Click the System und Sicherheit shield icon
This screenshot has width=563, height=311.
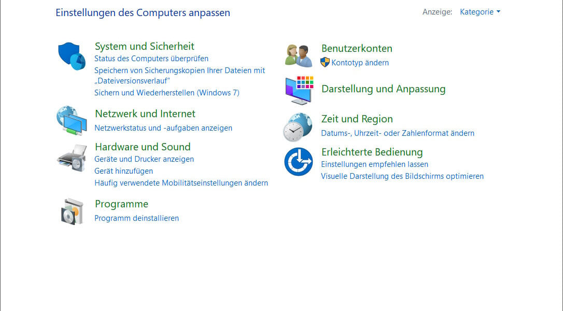pyautogui.click(x=72, y=56)
